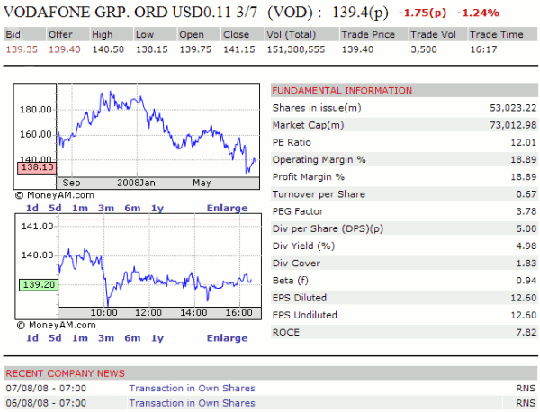Image resolution: width=540 pixels, height=412 pixels.
Task: Click the ROCE value 7.82
Action: (x=526, y=333)
